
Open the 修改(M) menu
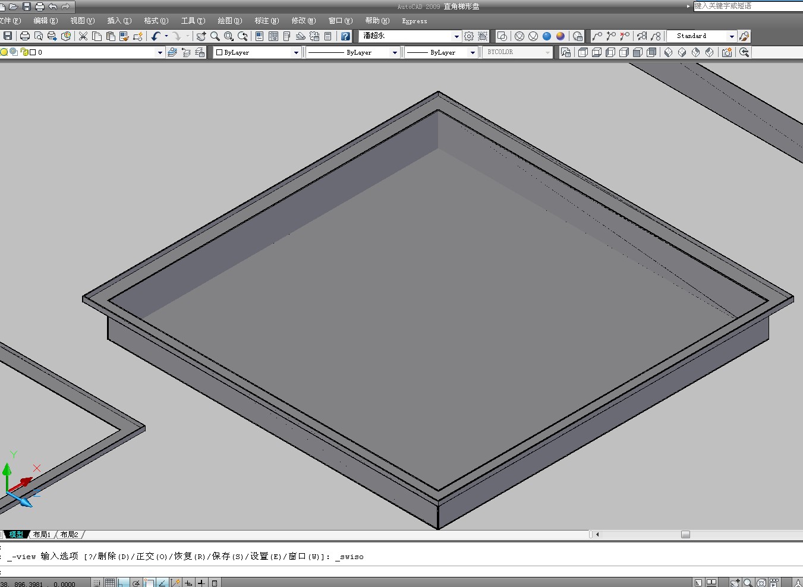304,21
